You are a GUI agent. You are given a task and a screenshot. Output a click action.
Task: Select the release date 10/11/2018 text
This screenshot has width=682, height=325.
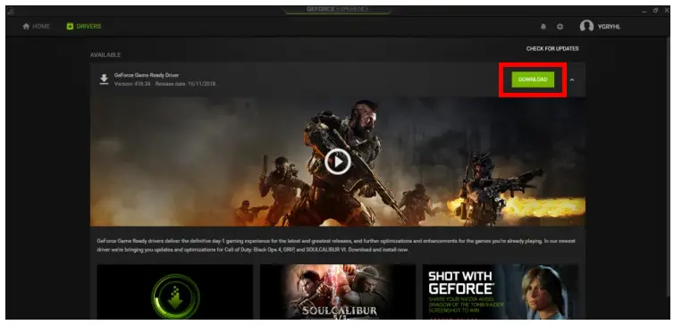click(185, 84)
